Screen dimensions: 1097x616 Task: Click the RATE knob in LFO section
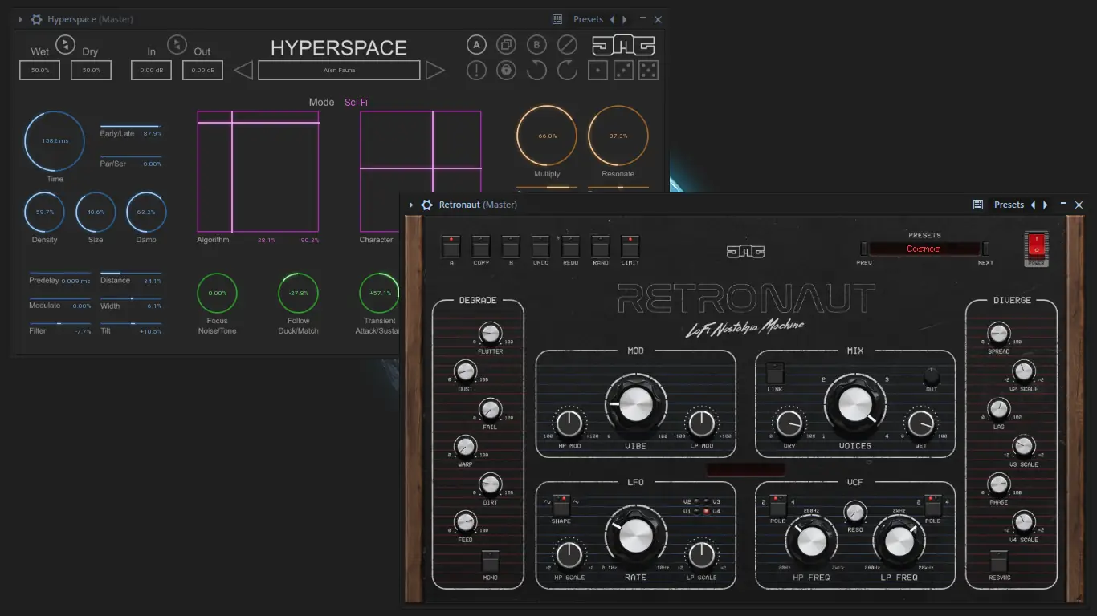pos(635,536)
